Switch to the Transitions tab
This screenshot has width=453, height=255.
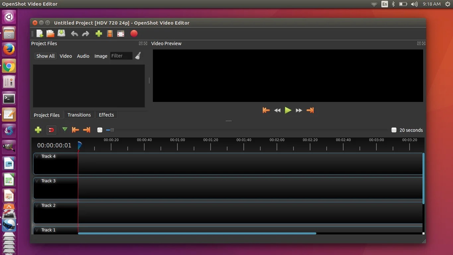point(79,115)
